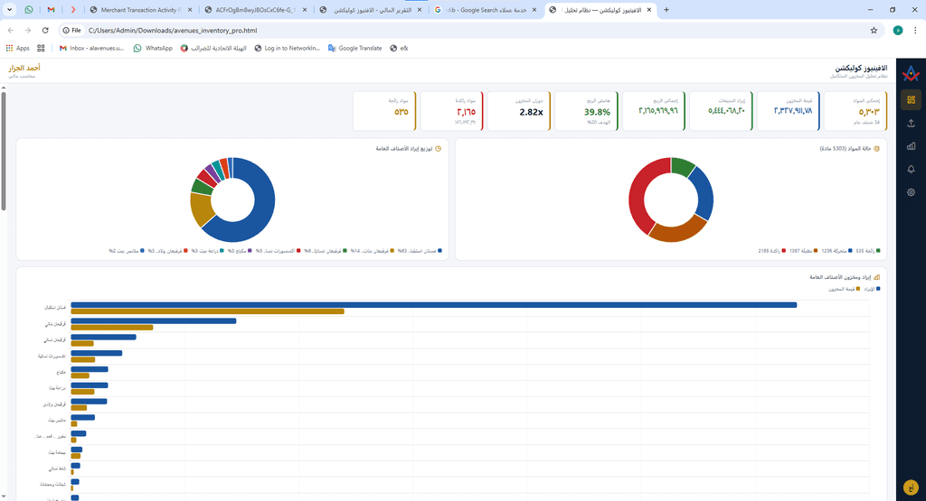926x501 pixels.
Task: Open the tab search dropdown arrow
Action: pyautogui.click(x=9, y=10)
